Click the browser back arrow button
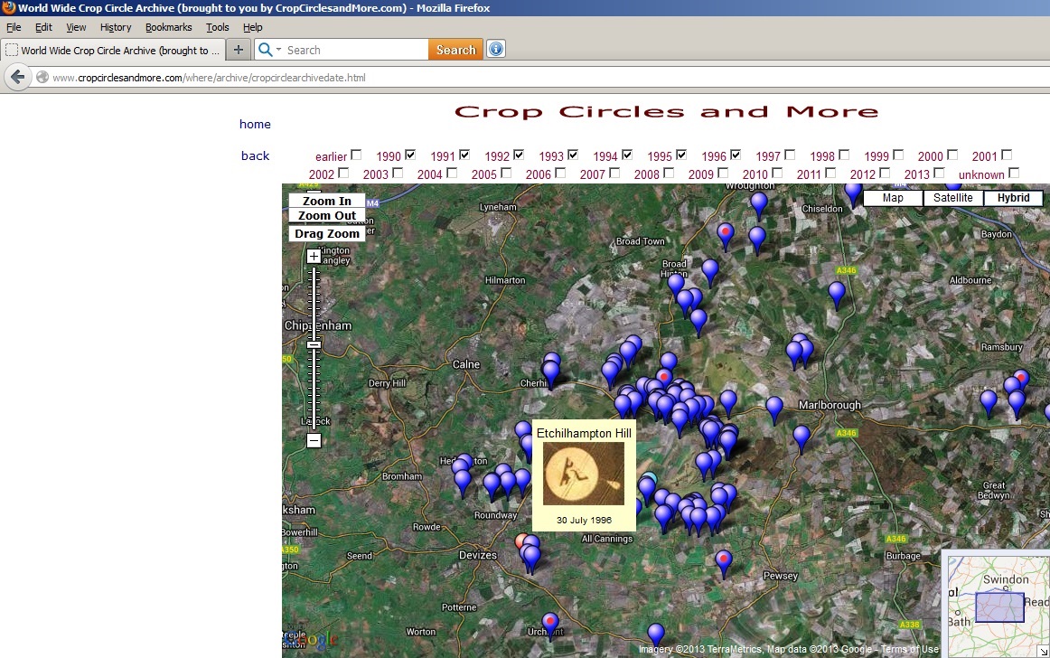The height and width of the screenshot is (658, 1050). click(x=17, y=78)
